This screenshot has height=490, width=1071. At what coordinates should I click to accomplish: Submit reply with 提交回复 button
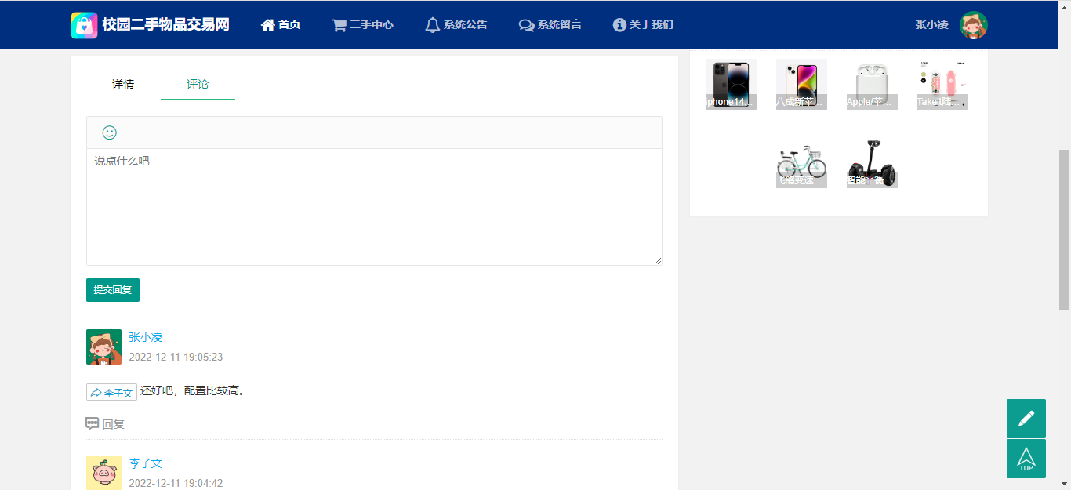click(x=113, y=290)
